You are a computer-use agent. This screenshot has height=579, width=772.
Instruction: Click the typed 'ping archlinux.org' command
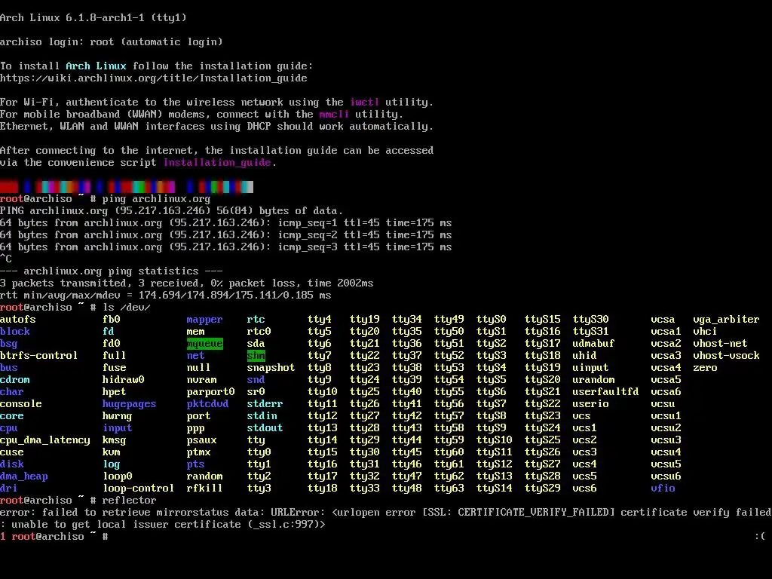(x=156, y=199)
